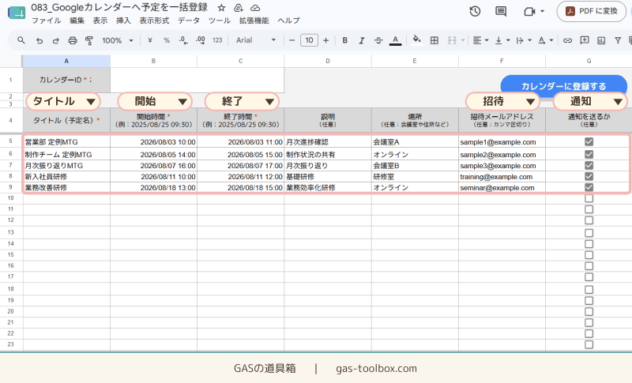Viewport: 632px width, 383px height.
Task: Open the 編集 menu
Action: pos(77,21)
